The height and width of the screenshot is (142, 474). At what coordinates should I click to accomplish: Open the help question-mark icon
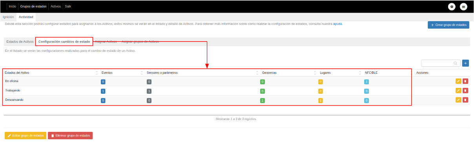pyautogui.click(x=452, y=7)
